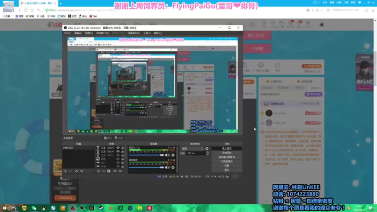377x212 pixels.
Task: Open WeChat from the taskbar
Action: (34, 208)
